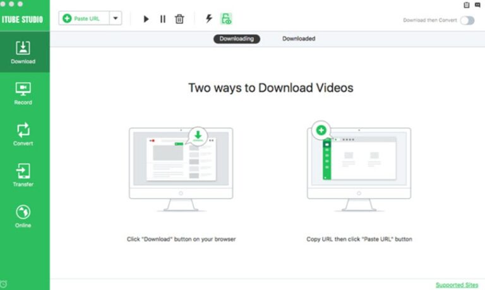Click the browser download illustration thumbnail

(x=181, y=169)
